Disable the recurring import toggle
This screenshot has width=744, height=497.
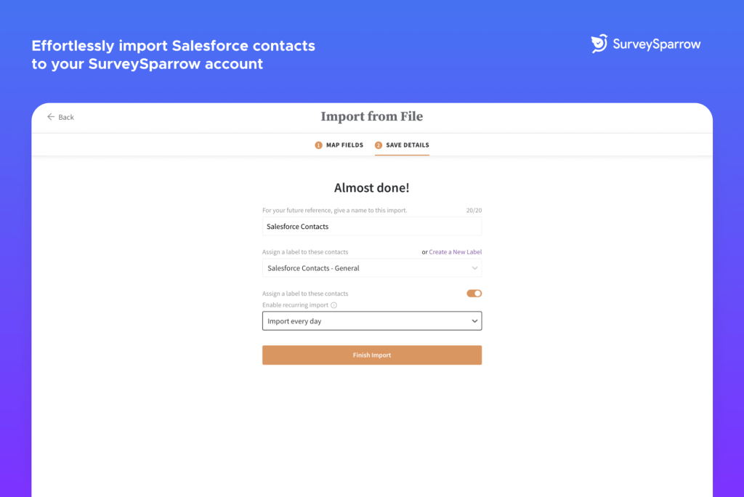coord(474,294)
